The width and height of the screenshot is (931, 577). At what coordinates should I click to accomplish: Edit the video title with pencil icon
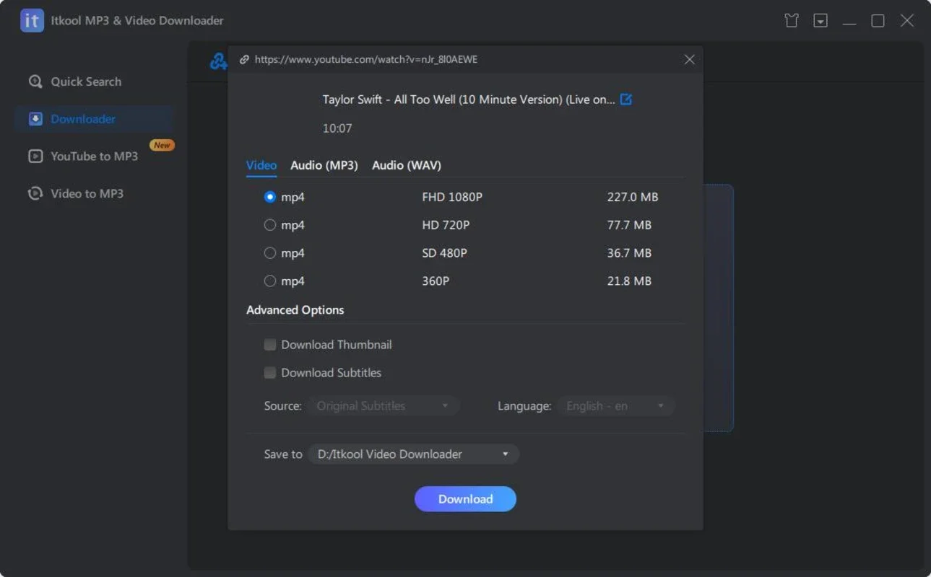click(x=626, y=100)
